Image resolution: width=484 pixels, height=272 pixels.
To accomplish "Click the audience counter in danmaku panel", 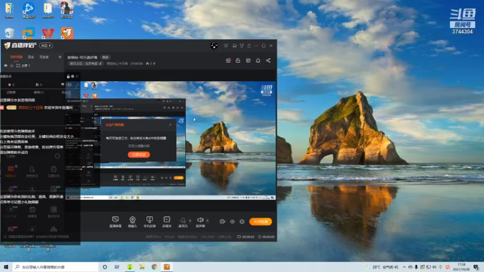I will (x=39, y=85).
